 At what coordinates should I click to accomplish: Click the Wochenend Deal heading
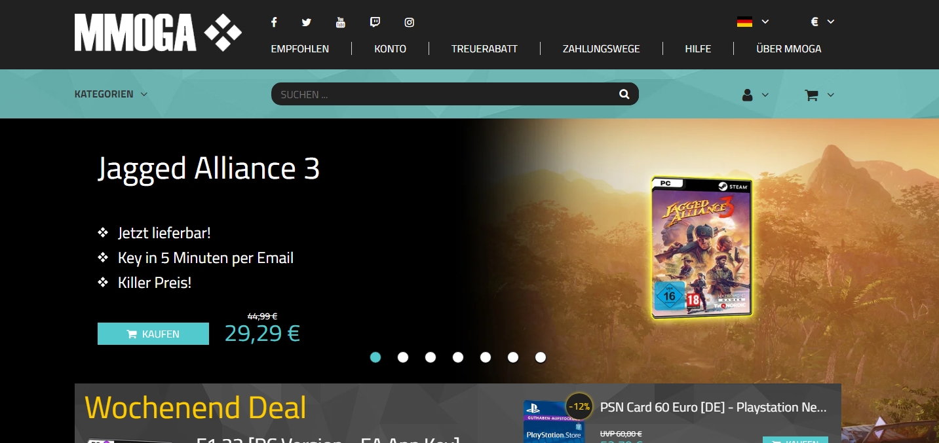tap(195, 408)
